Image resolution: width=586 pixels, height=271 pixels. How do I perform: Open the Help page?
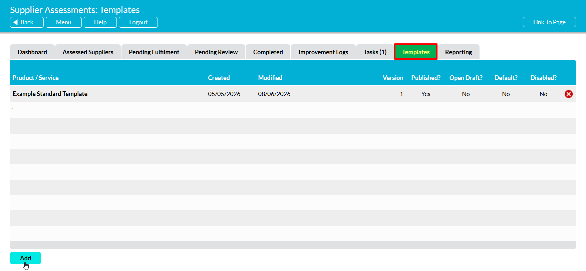(x=100, y=22)
